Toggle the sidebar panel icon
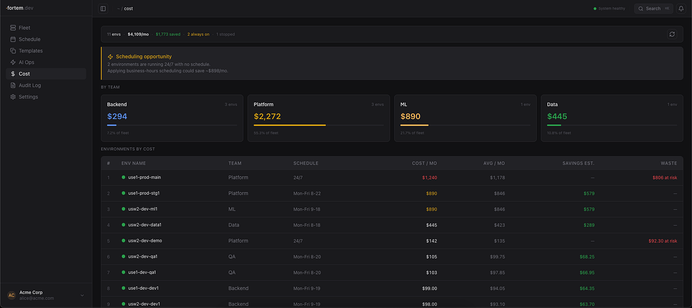The width and height of the screenshot is (692, 308). pyautogui.click(x=103, y=9)
